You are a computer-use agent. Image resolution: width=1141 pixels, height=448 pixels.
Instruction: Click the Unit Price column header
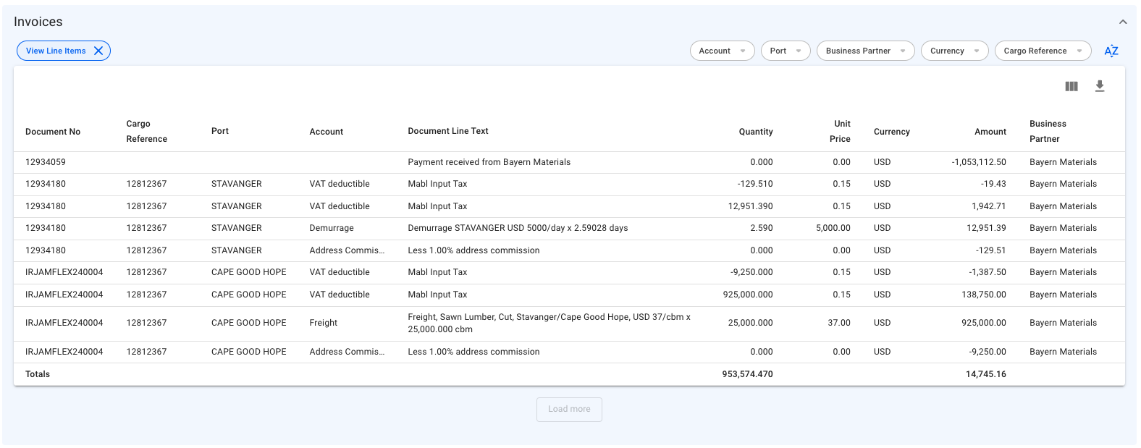click(x=841, y=131)
